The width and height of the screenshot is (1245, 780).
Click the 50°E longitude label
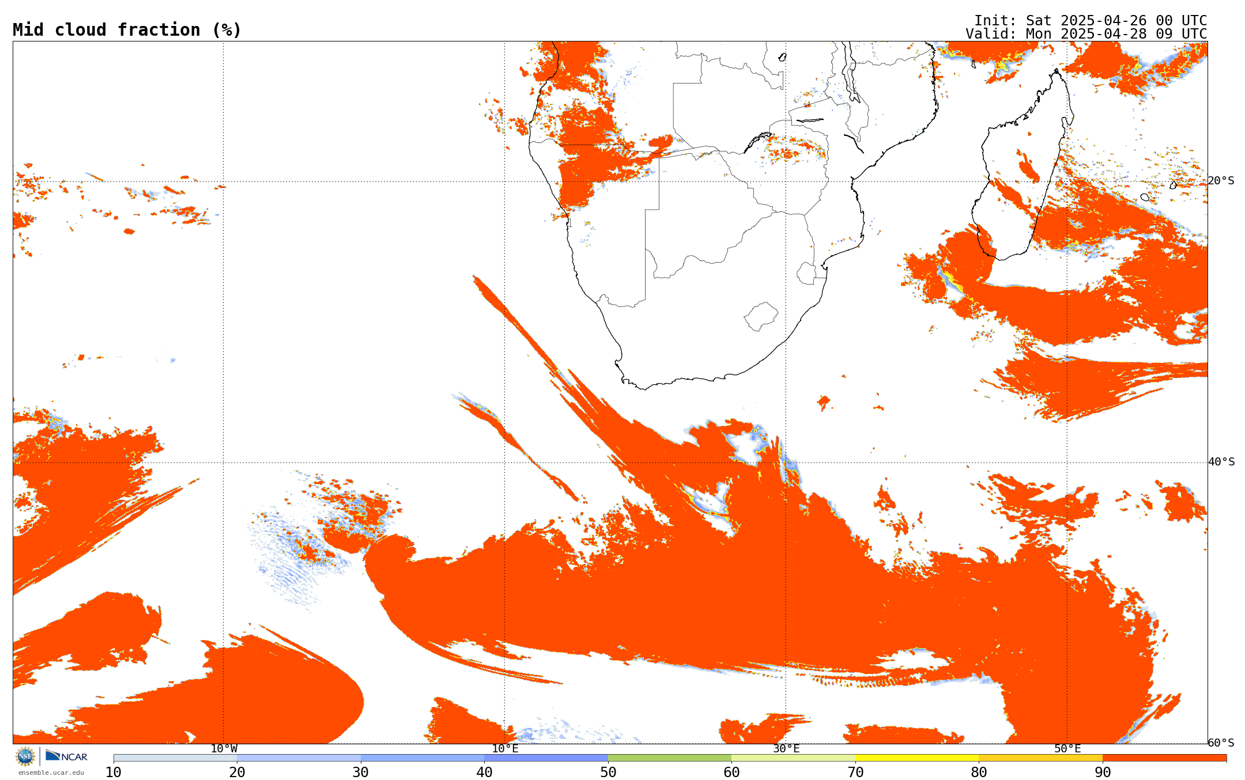1067,749
